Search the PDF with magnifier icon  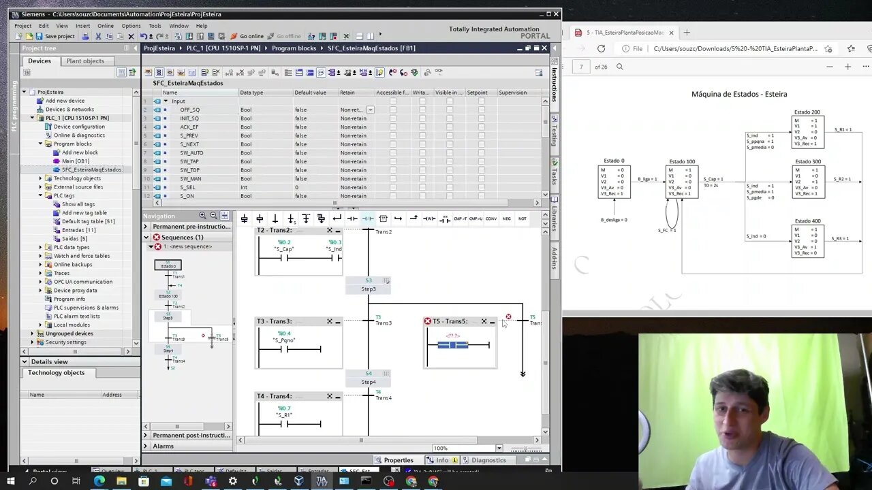(x=619, y=67)
